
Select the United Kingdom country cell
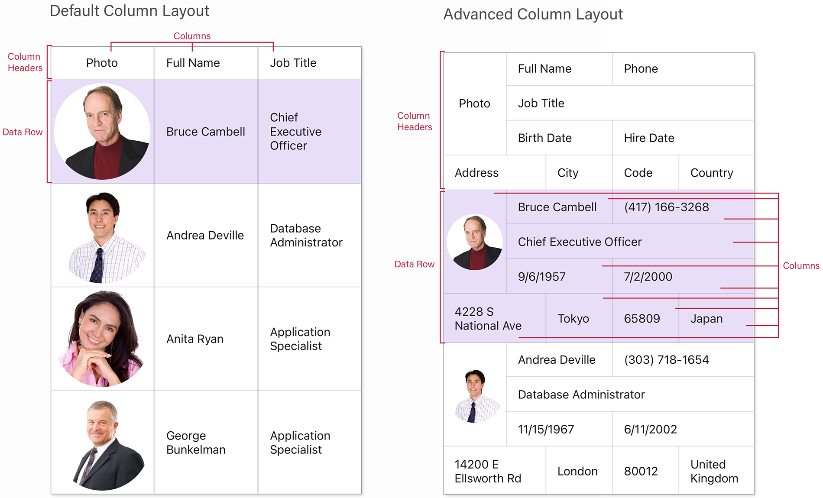coord(714,471)
